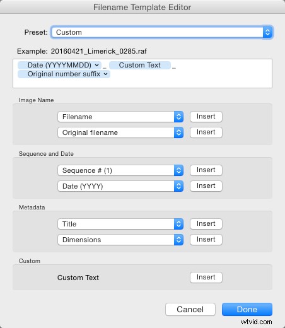Insert the Date (YYYY) token
The width and height of the screenshot is (285, 328).
206,186
